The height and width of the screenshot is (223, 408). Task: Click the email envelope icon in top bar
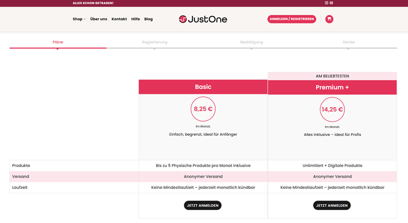pyautogui.click(x=331, y=3)
